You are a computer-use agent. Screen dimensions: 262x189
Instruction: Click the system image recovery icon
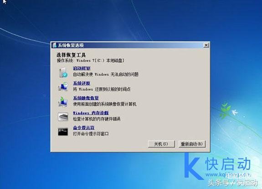pos(63,102)
